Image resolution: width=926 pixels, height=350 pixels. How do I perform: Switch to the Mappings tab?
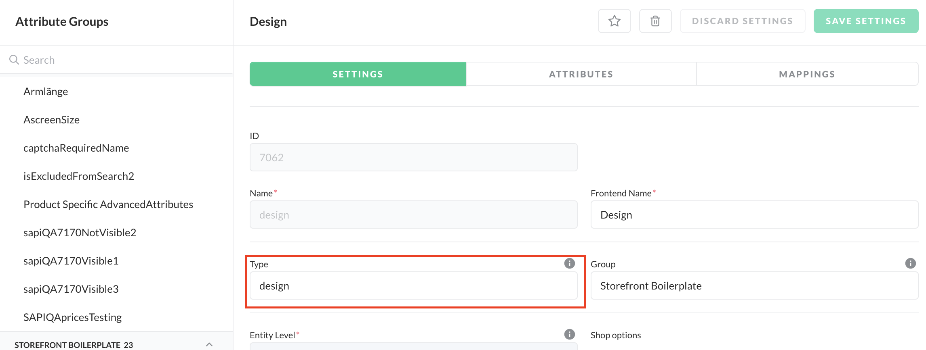[x=807, y=74]
